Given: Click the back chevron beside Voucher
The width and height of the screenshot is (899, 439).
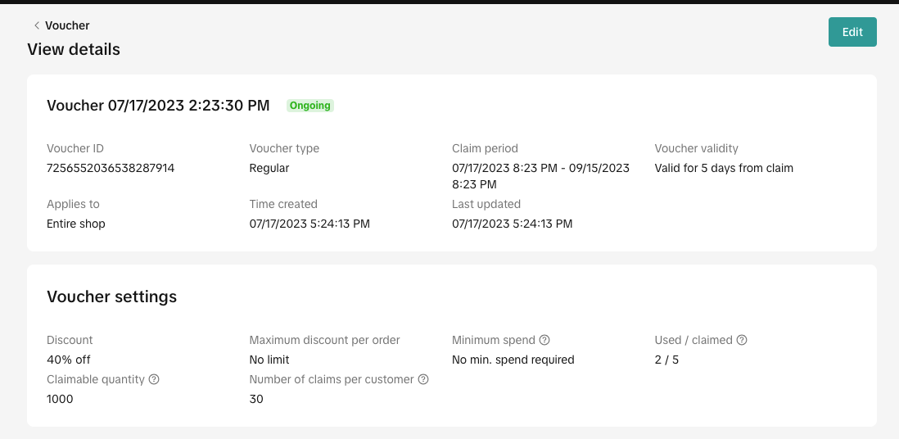Looking at the screenshot, I should click(x=37, y=25).
